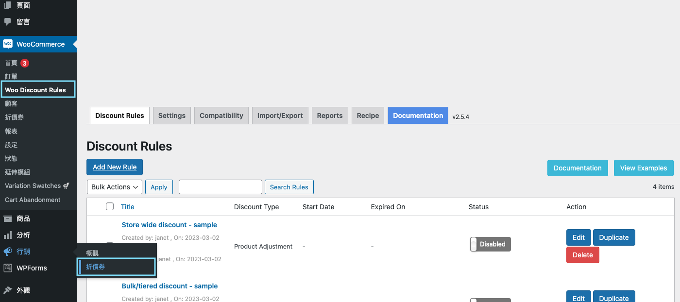Click the Start Date column header
680x302 pixels.
[x=318, y=207]
